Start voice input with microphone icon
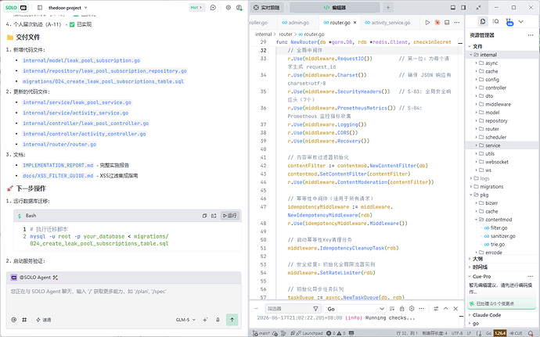 (x=218, y=320)
